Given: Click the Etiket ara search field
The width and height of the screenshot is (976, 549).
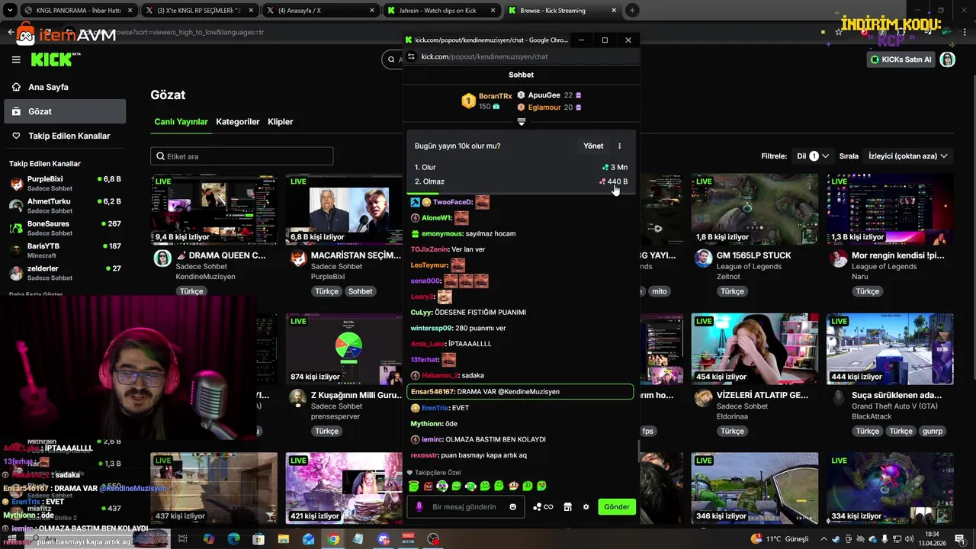Looking at the screenshot, I should 242,156.
